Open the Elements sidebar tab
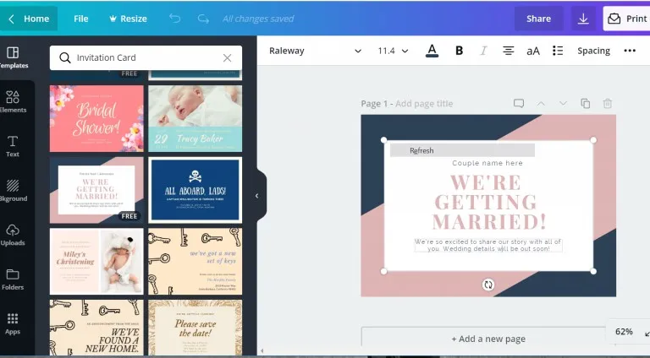Screen dimensions: 650x358 point(13,101)
